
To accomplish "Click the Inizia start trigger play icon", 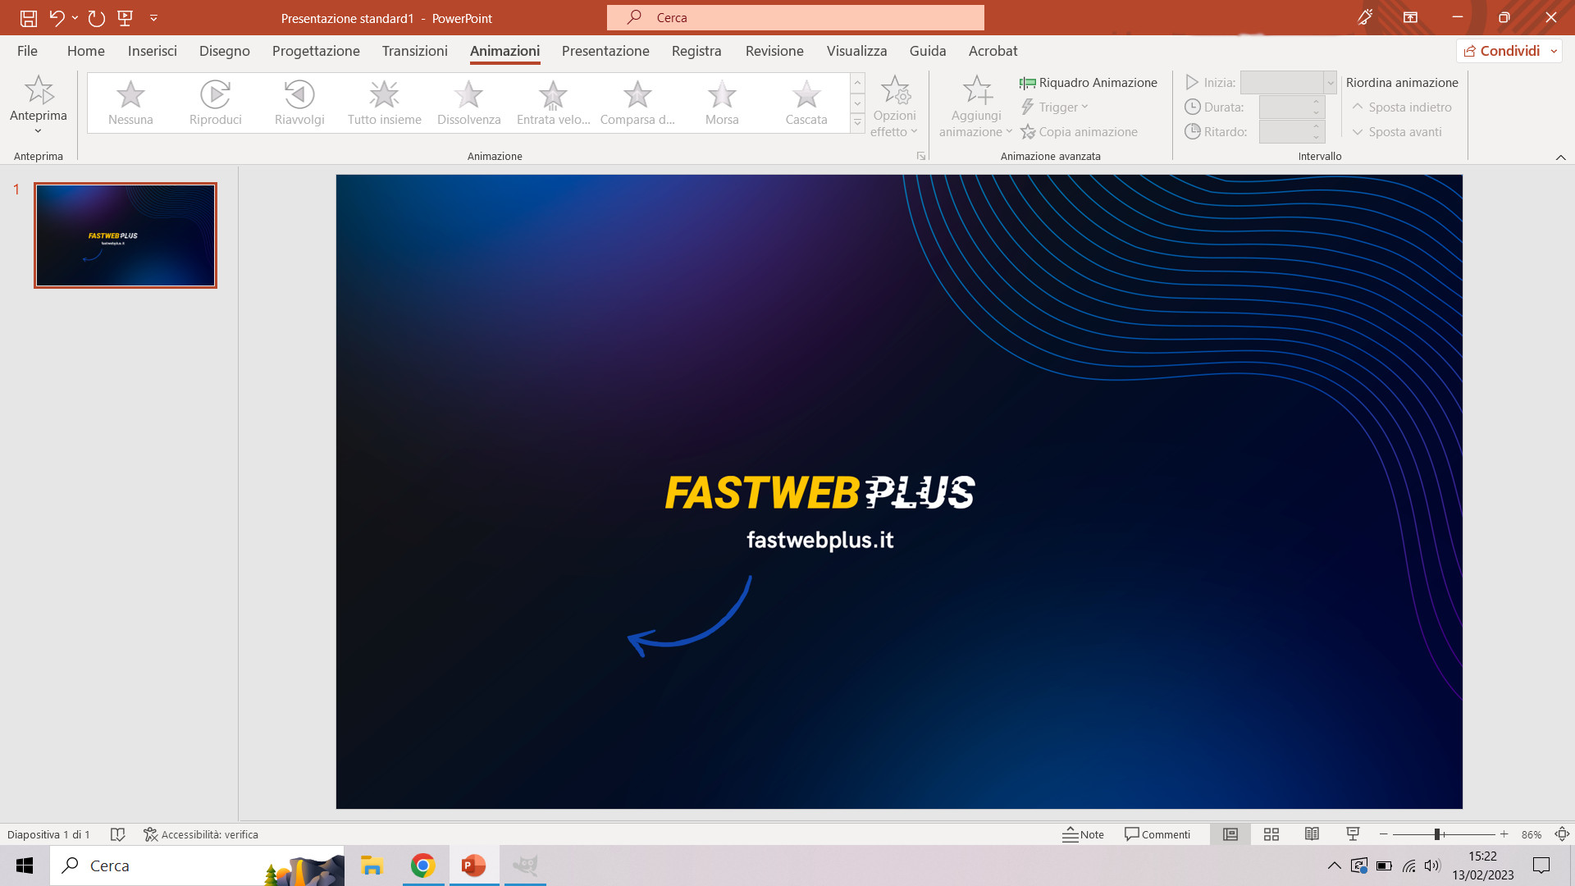I will pyautogui.click(x=1194, y=82).
